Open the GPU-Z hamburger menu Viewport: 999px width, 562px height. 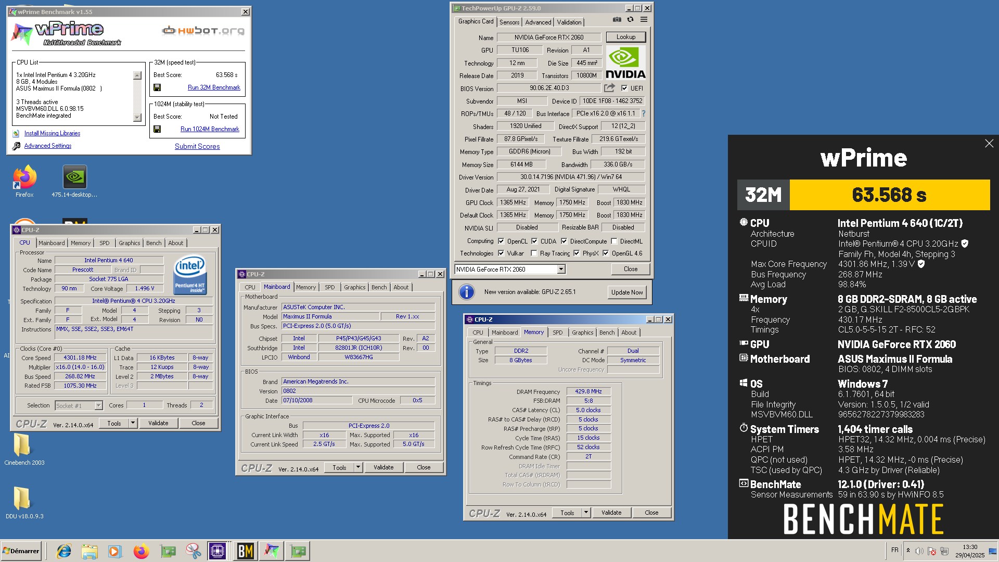644,20
